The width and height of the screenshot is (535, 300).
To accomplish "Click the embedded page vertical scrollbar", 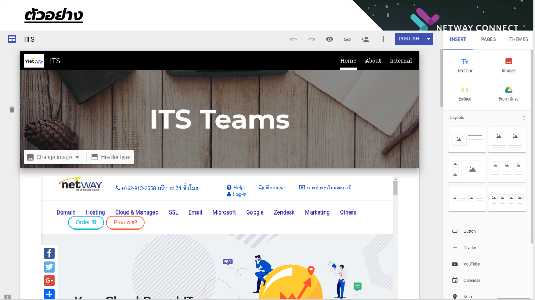I will (x=396, y=188).
